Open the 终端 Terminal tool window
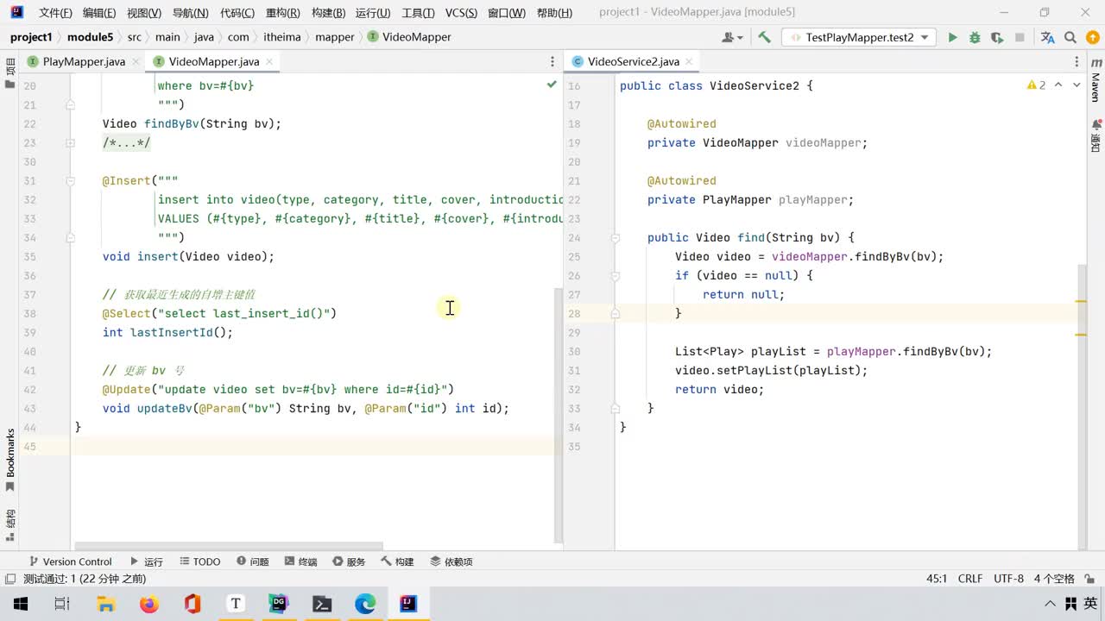Viewport: 1105px width, 621px height. [x=300, y=561]
